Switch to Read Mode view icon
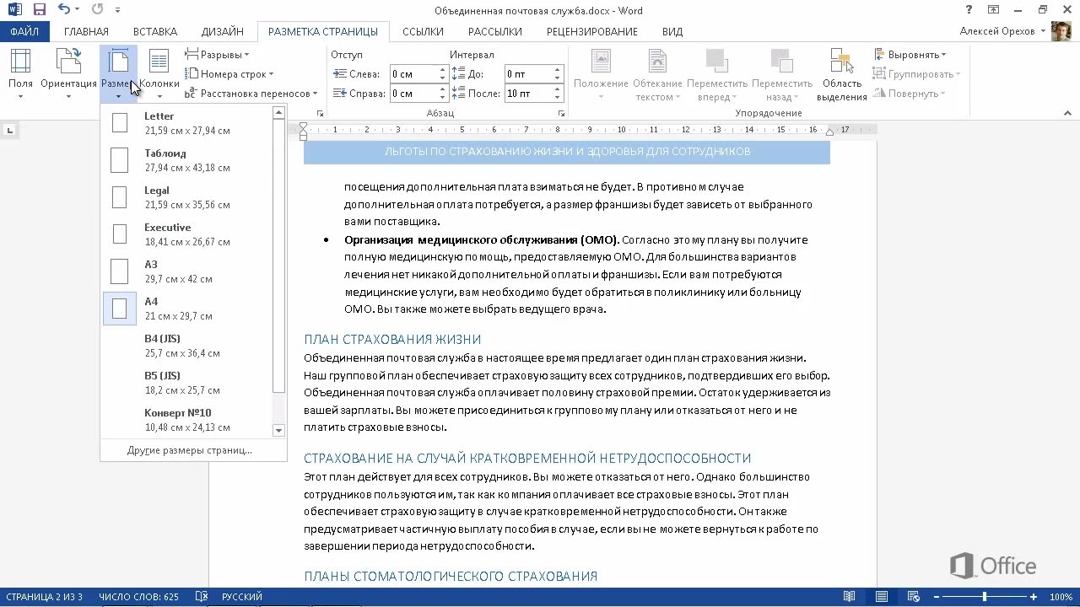 (x=850, y=597)
